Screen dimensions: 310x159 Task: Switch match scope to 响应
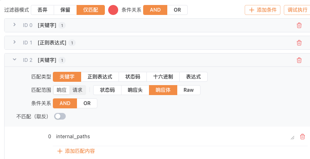tap(62, 90)
